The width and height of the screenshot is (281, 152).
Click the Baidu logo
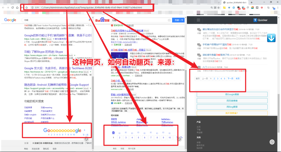pos(102,20)
